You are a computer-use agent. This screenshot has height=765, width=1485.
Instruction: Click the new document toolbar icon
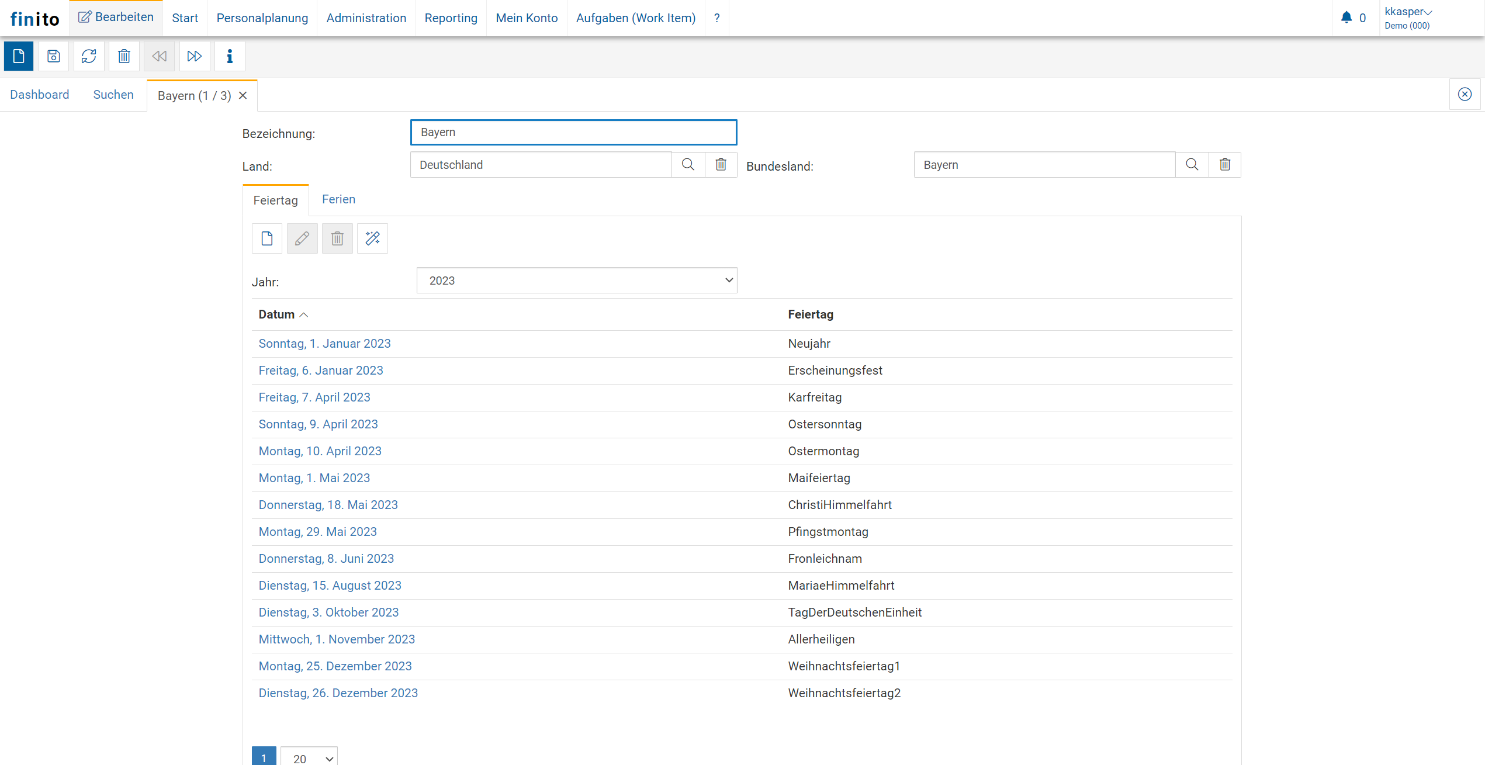[19, 56]
